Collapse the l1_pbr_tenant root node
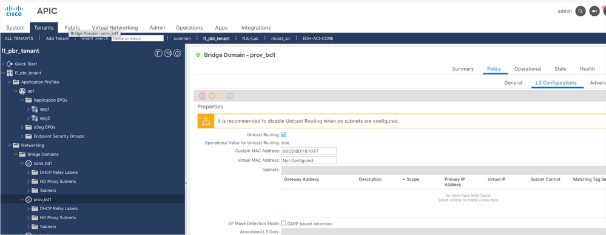This screenshot has width=606, height=235. click(4, 73)
